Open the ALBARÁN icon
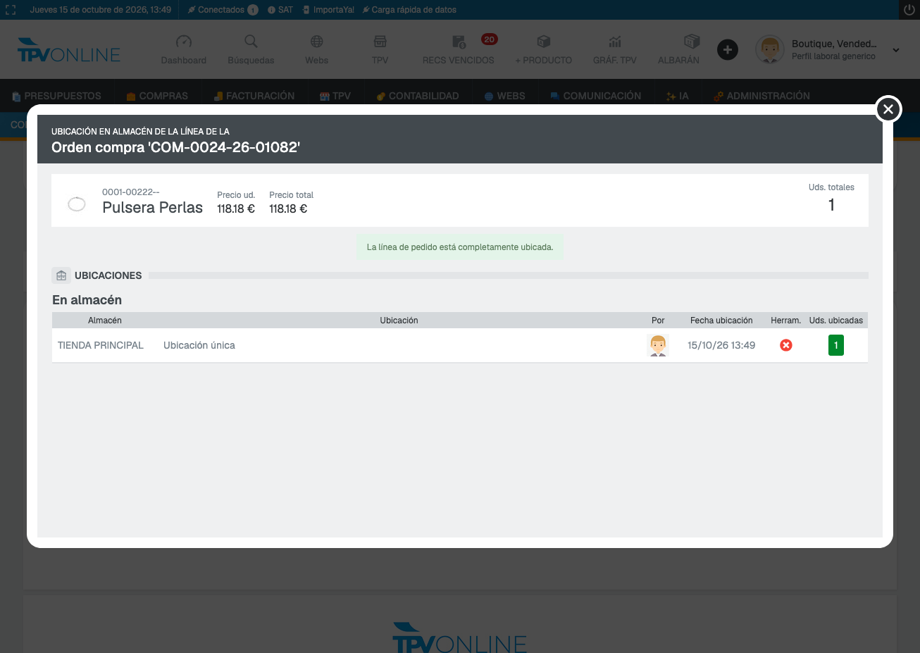The height and width of the screenshot is (653, 920). [692, 41]
